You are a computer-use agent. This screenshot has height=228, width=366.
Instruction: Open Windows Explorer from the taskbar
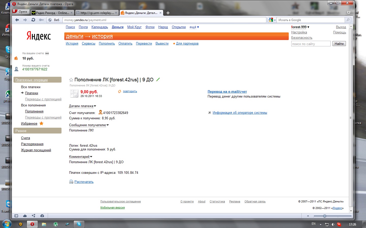(44, 224)
